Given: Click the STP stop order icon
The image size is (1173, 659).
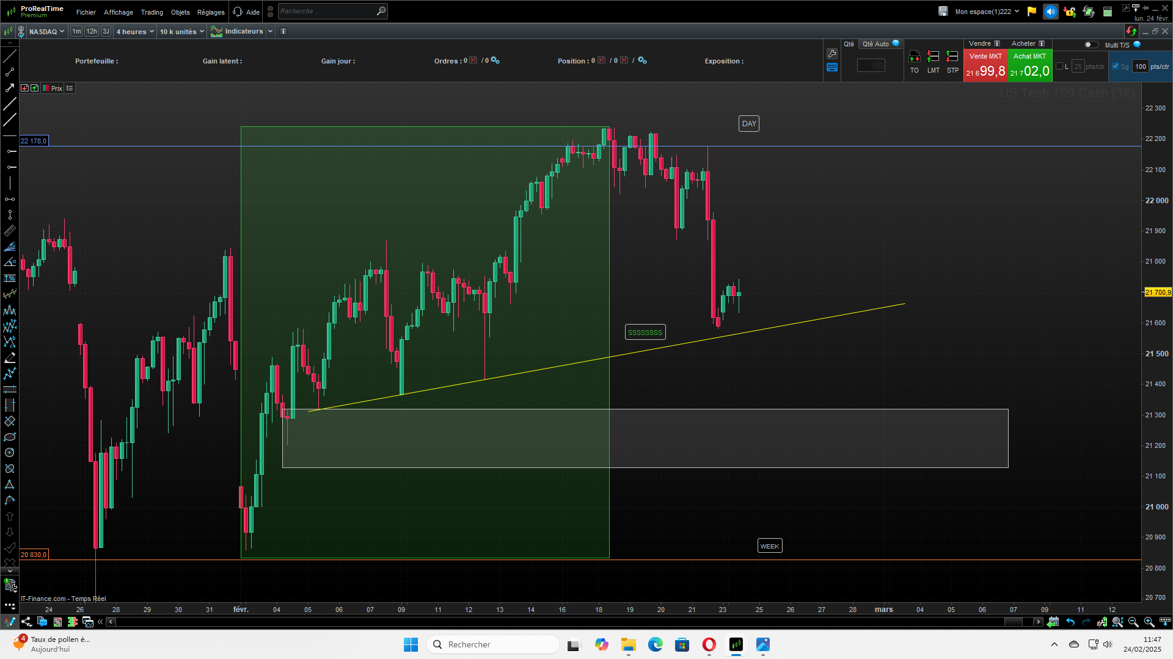Looking at the screenshot, I should (x=952, y=57).
